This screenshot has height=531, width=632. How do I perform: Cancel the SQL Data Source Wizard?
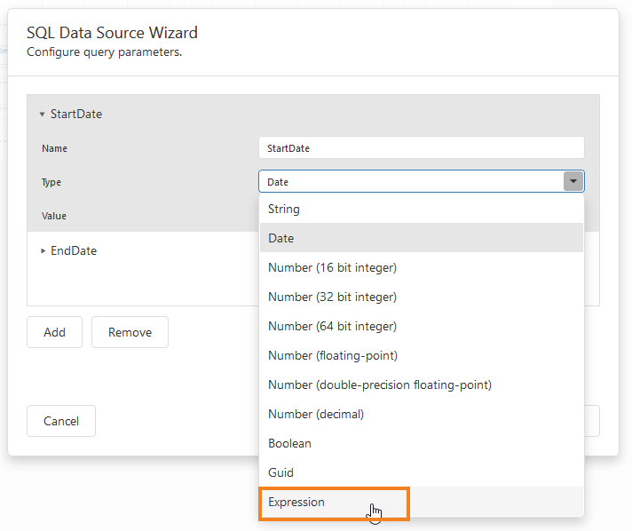click(x=61, y=421)
